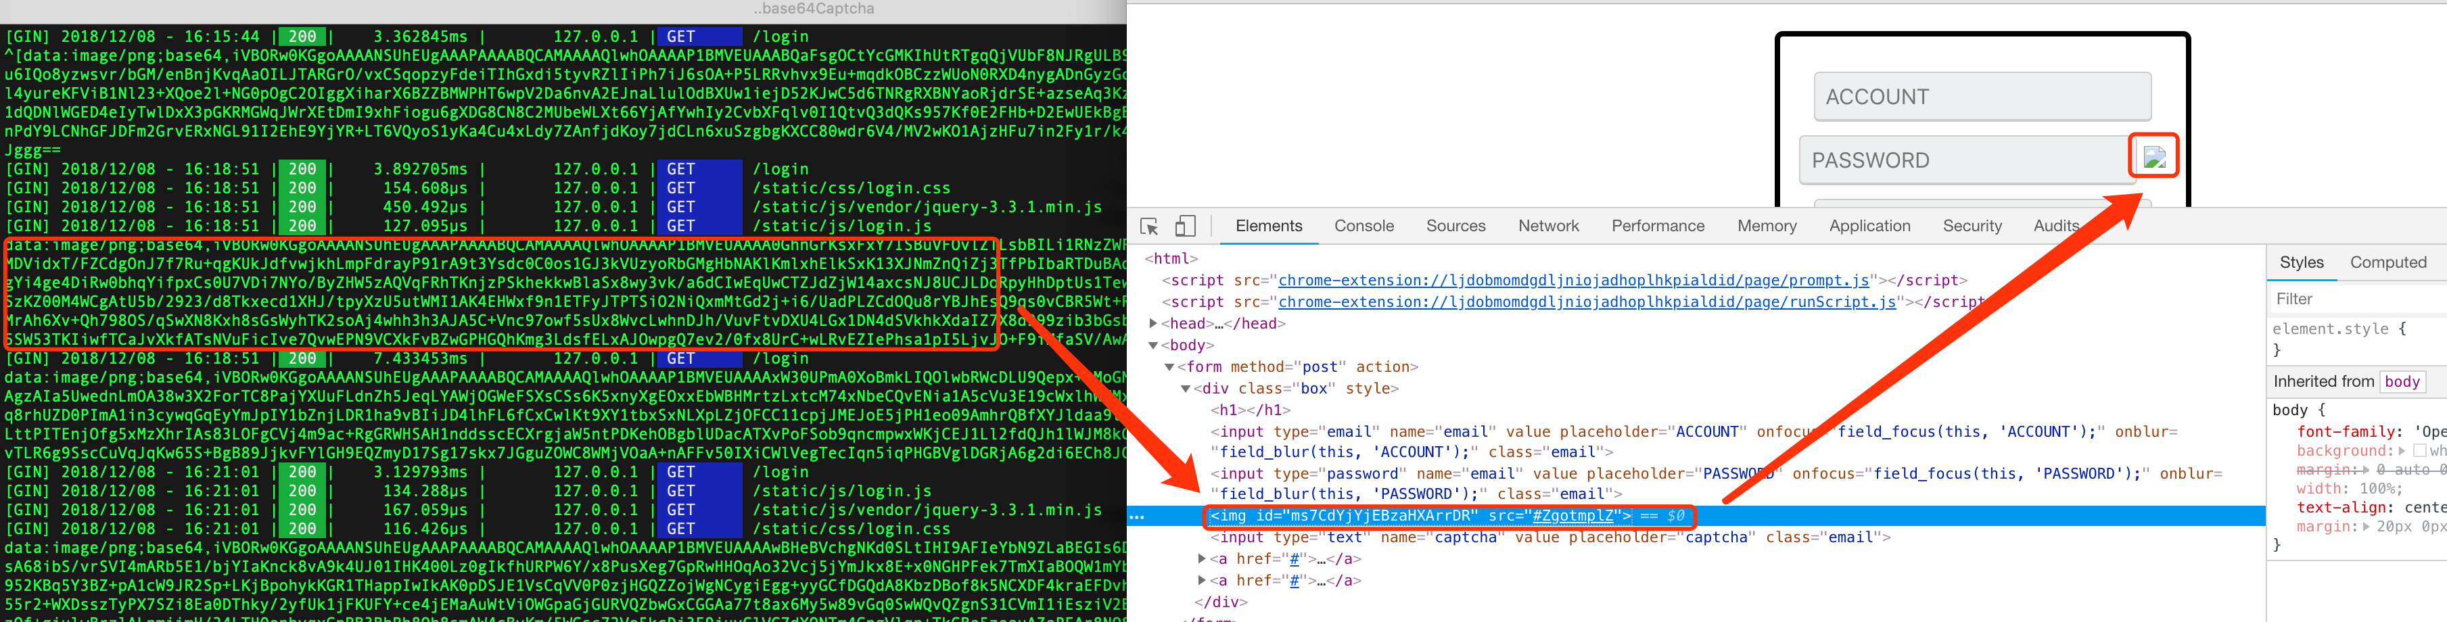The image size is (2447, 622).
Task: Expand the second a href node
Action: coord(1202,580)
